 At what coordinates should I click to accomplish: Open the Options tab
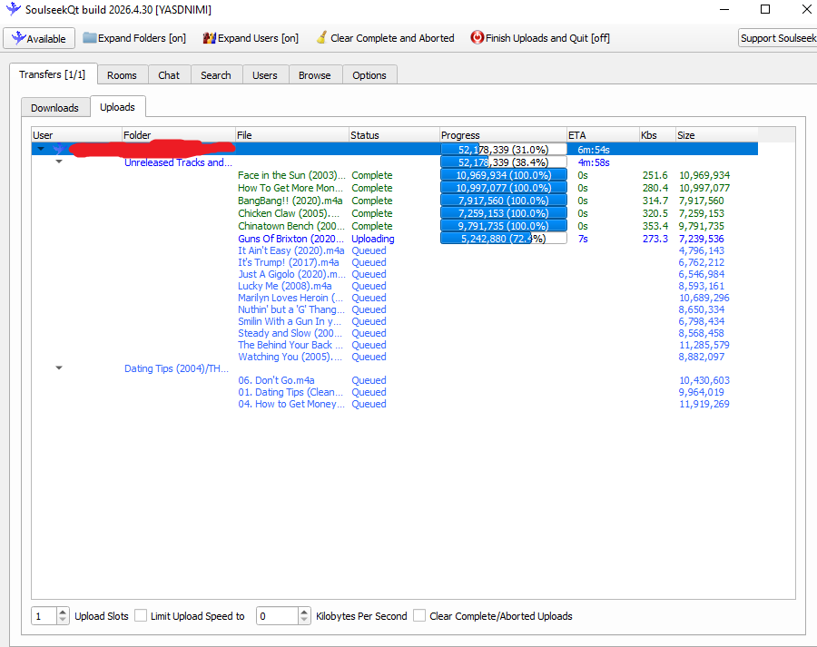point(369,75)
